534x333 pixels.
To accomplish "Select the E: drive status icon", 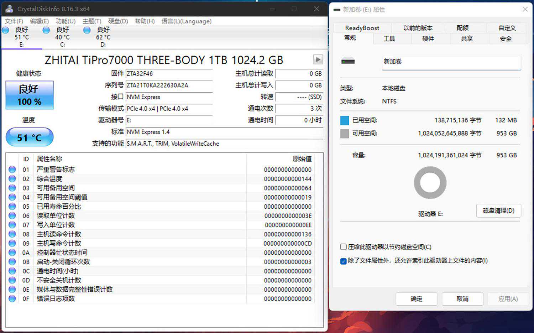I will (x=5, y=30).
